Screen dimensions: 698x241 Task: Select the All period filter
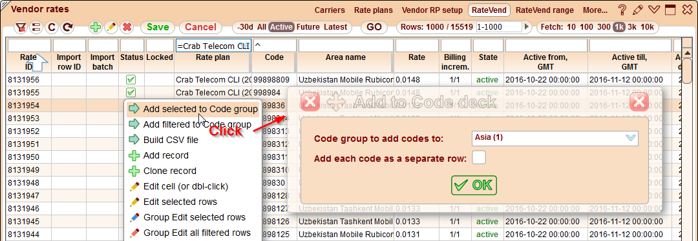(262, 27)
